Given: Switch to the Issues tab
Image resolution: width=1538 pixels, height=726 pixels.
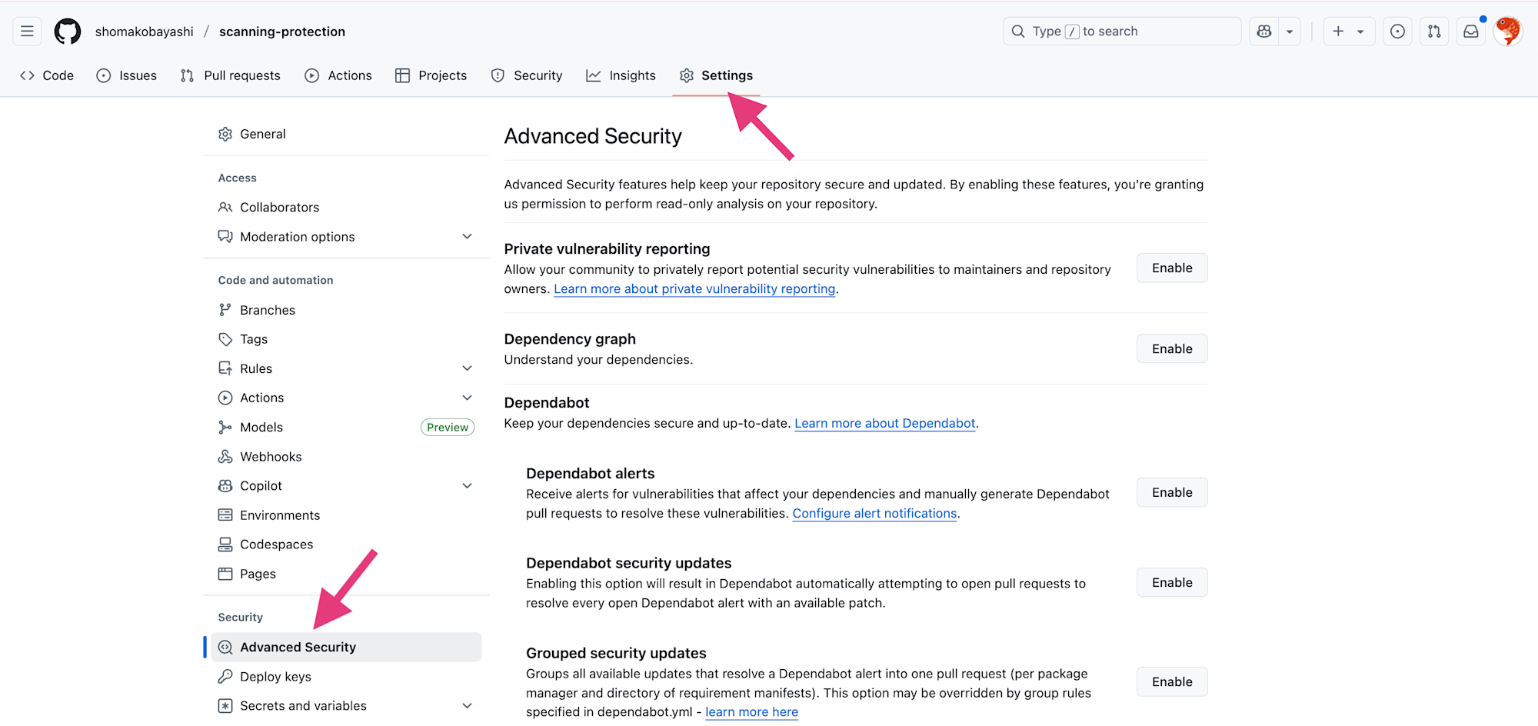Looking at the screenshot, I should pyautogui.click(x=126, y=75).
